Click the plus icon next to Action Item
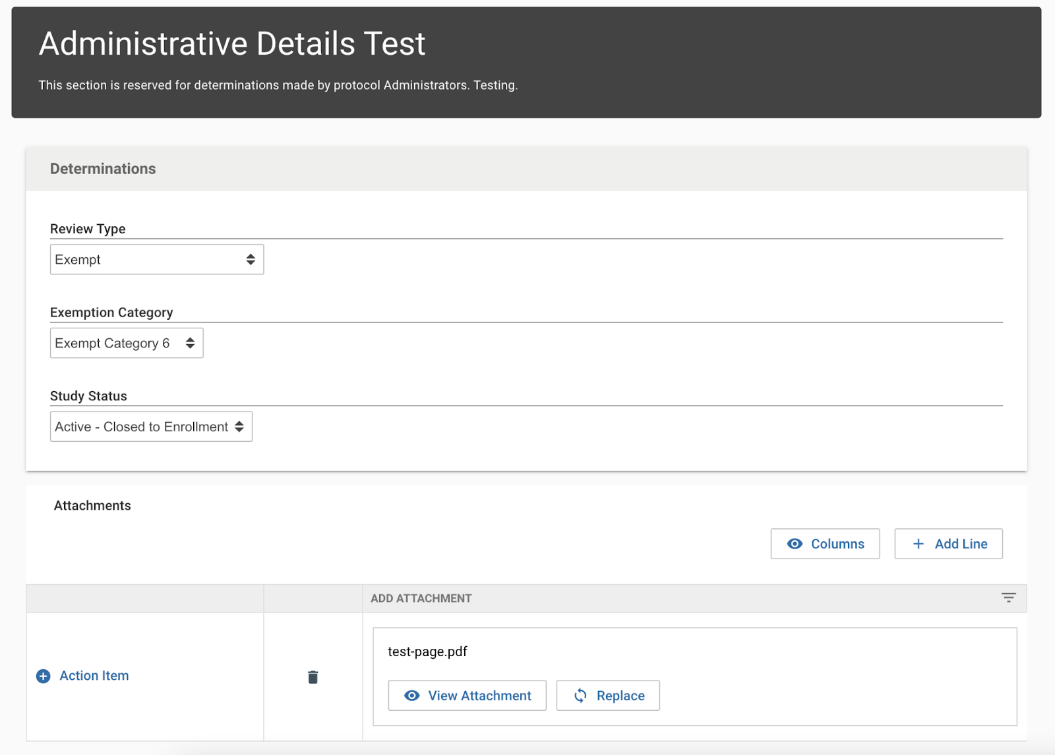This screenshot has width=1055, height=755. tap(42, 676)
